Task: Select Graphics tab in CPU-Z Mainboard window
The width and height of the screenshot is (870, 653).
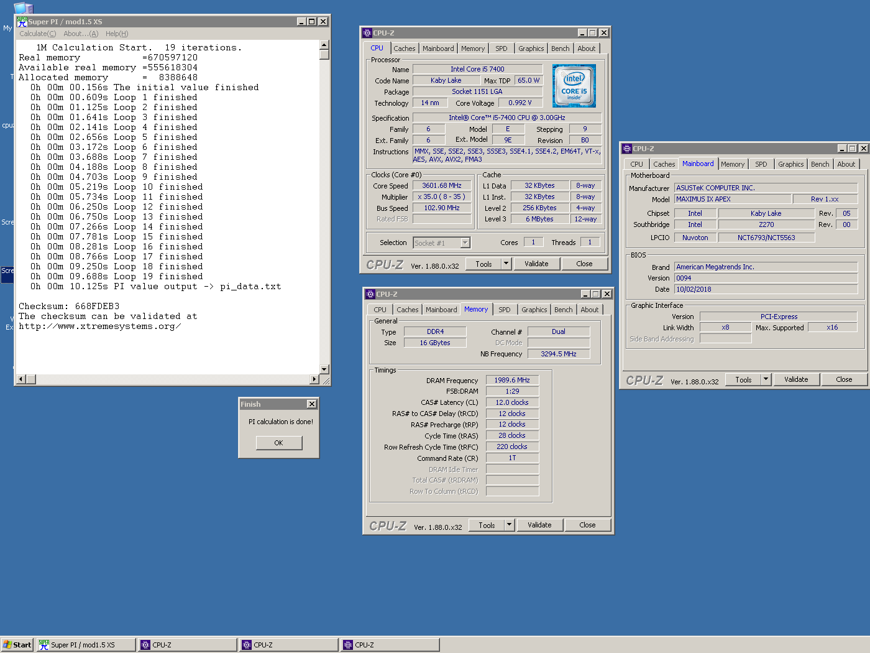Action: [791, 164]
